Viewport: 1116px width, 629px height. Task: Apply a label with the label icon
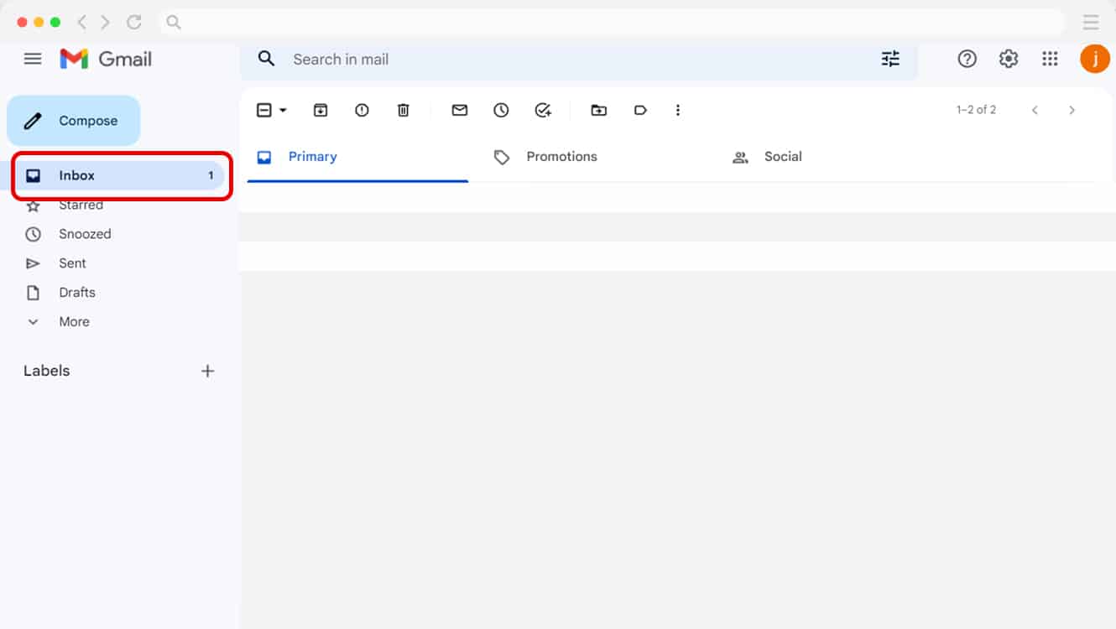coord(640,110)
